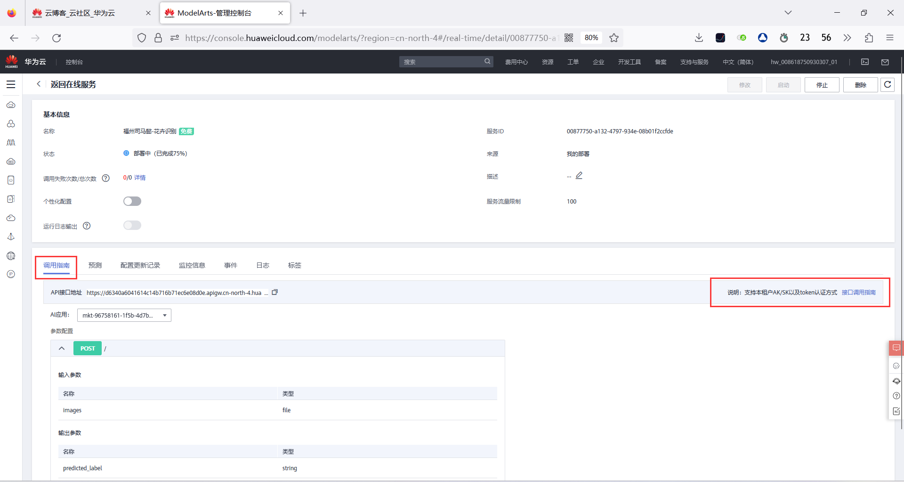Reload the page in Firefox

tap(56, 38)
